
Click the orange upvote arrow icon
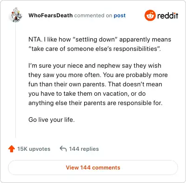pyautogui.click(x=12, y=149)
